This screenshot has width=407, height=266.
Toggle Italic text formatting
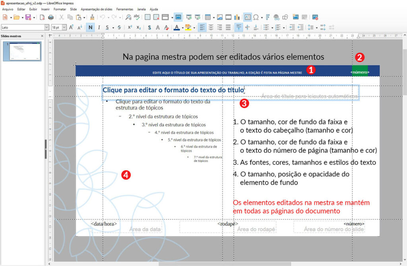click(99, 27)
